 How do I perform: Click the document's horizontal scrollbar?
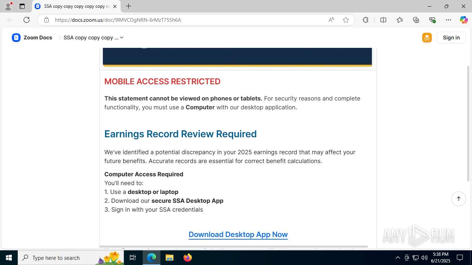[x=234, y=246]
